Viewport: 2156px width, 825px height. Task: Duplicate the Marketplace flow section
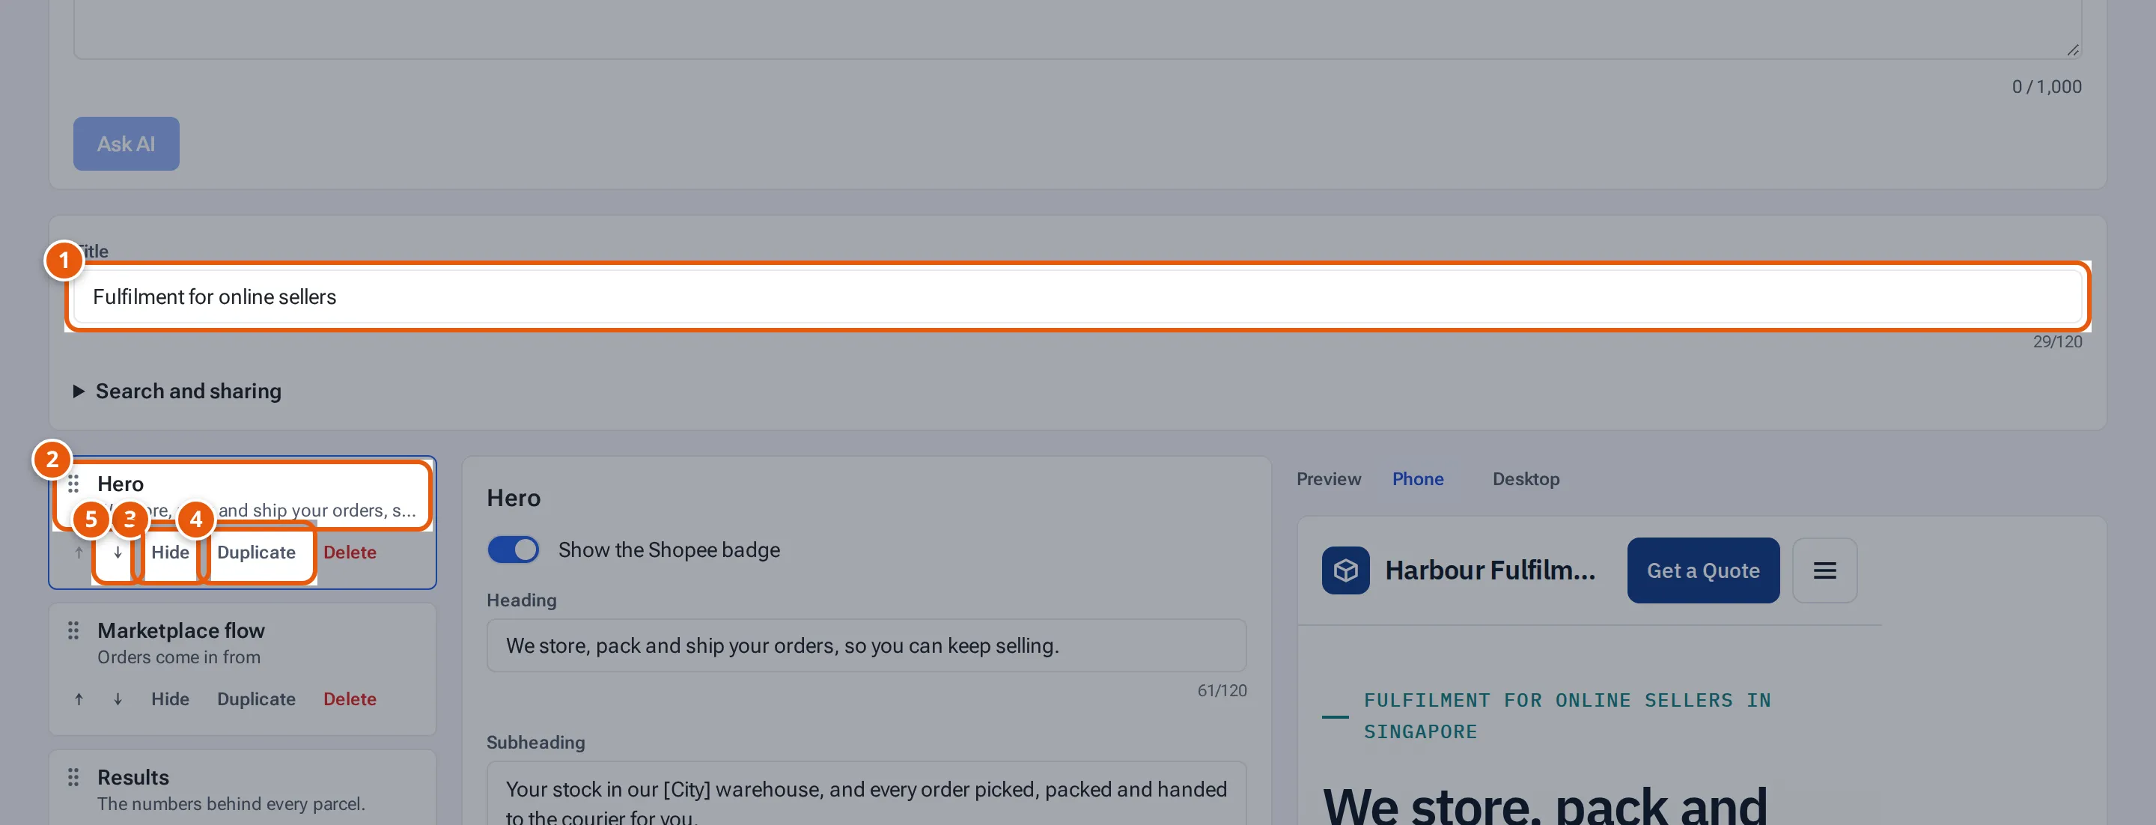click(256, 698)
